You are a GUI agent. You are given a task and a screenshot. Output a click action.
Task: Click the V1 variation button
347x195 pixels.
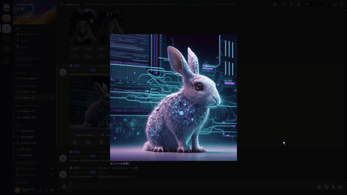75,56
